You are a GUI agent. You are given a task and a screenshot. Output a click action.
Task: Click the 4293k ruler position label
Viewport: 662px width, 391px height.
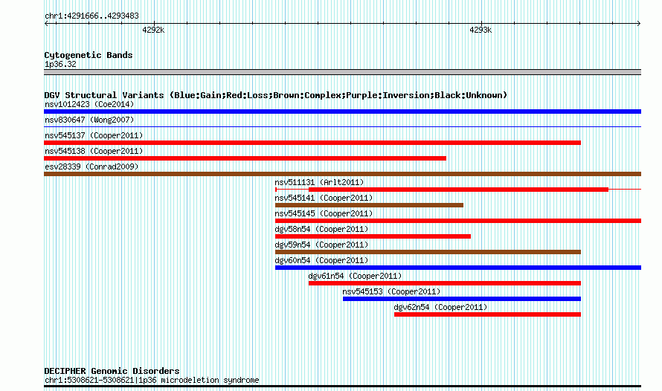tap(481, 30)
